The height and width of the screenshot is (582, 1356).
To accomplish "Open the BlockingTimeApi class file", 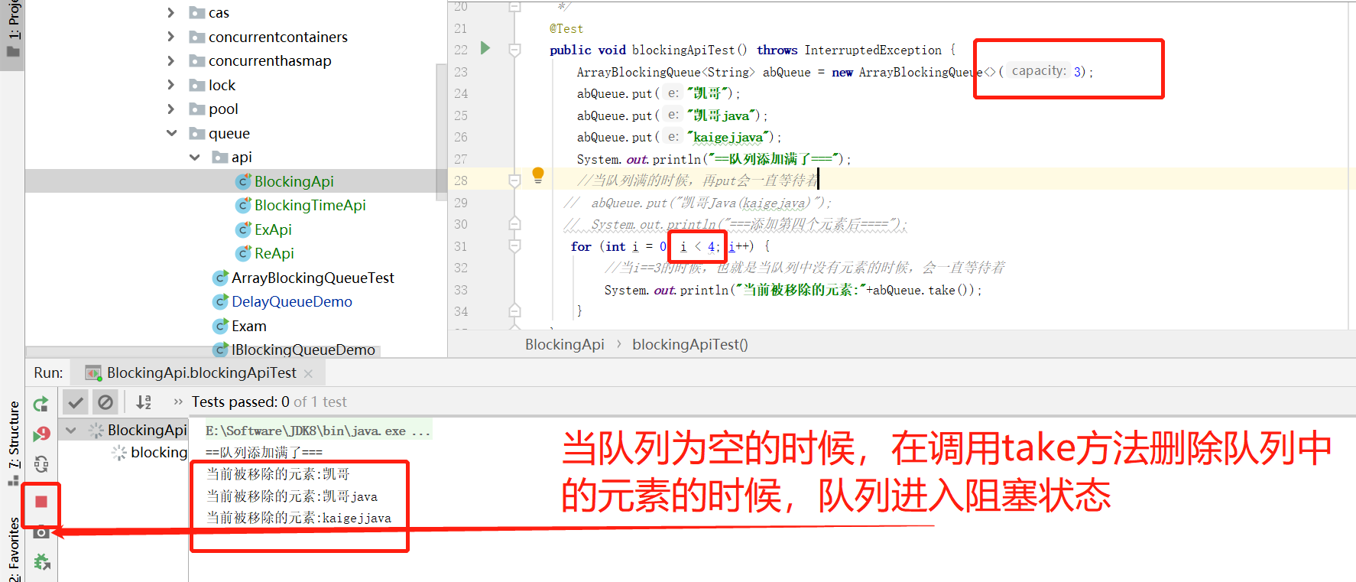I will pyautogui.click(x=310, y=205).
